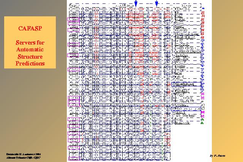Select the topmost blue T category marker

203,41
